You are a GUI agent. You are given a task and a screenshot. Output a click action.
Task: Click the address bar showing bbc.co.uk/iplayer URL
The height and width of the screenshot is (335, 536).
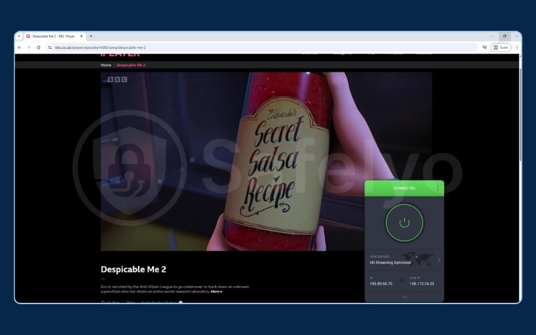pos(262,48)
